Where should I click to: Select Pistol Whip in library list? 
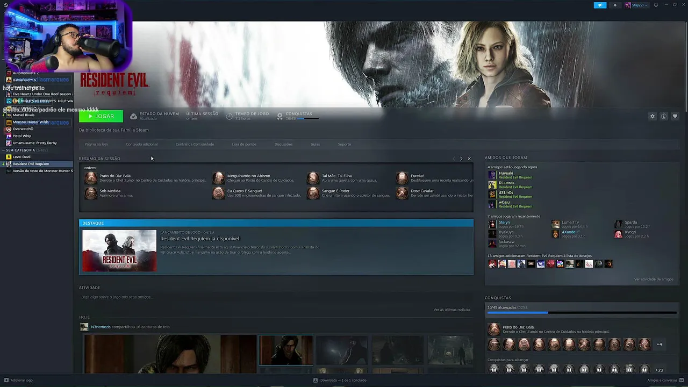point(22,136)
